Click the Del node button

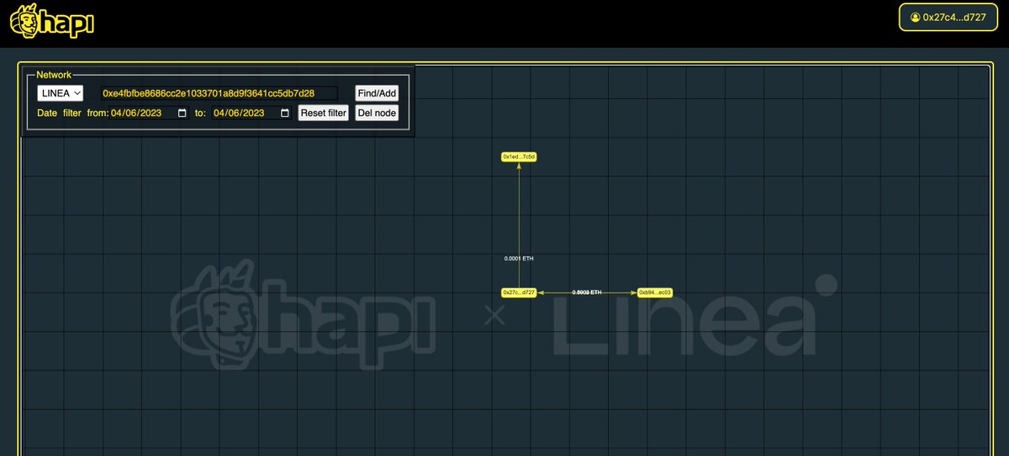click(377, 113)
